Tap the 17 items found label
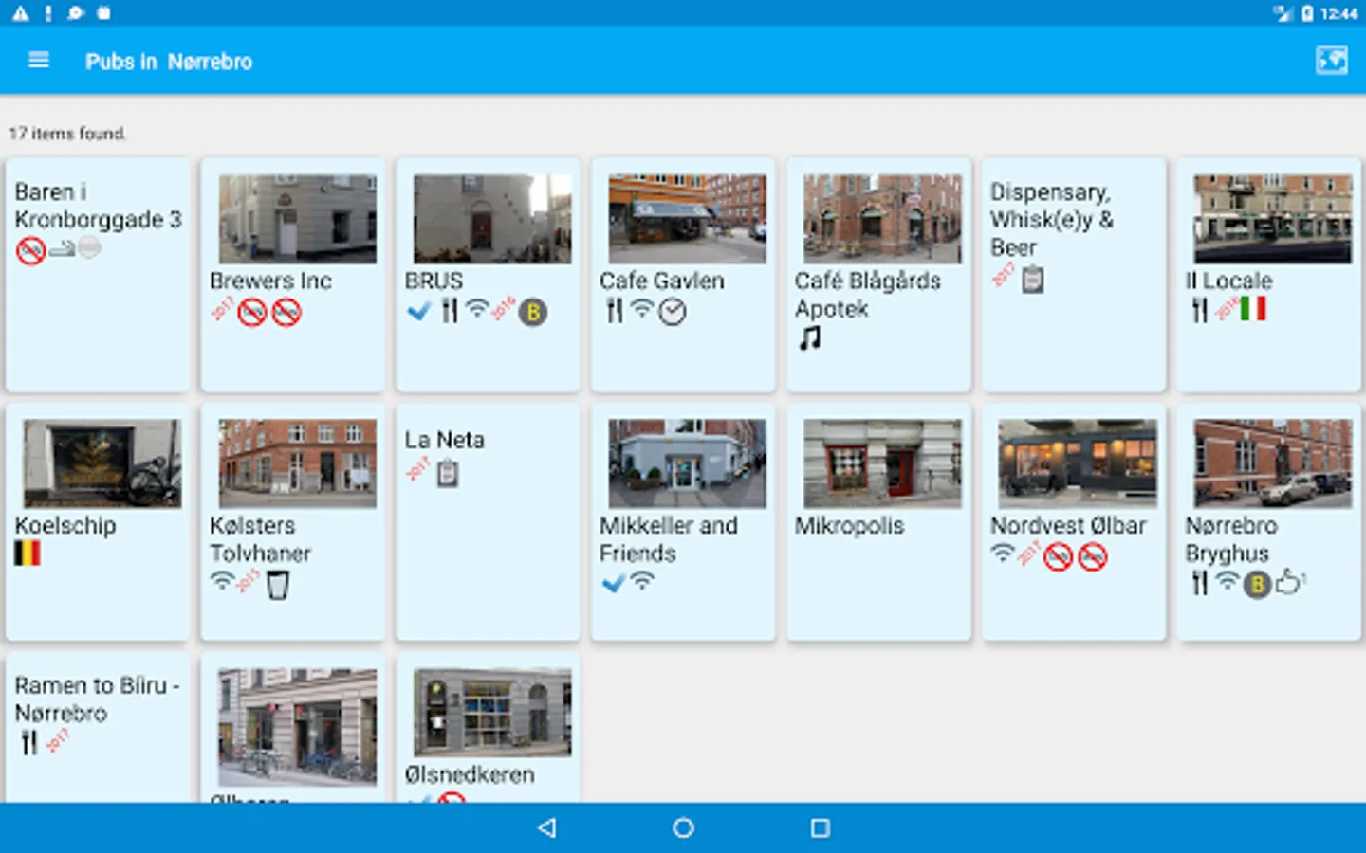This screenshot has height=853, width=1366. pyautogui.click(x=67, y=134)
